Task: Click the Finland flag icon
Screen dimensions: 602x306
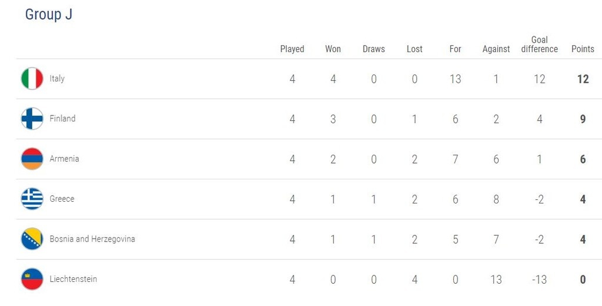Action: [x=32, y=118]
